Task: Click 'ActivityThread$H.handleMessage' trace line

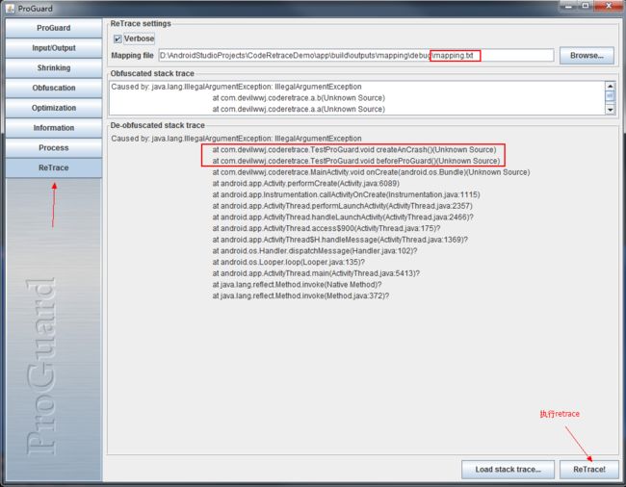Action: [340, 240]
